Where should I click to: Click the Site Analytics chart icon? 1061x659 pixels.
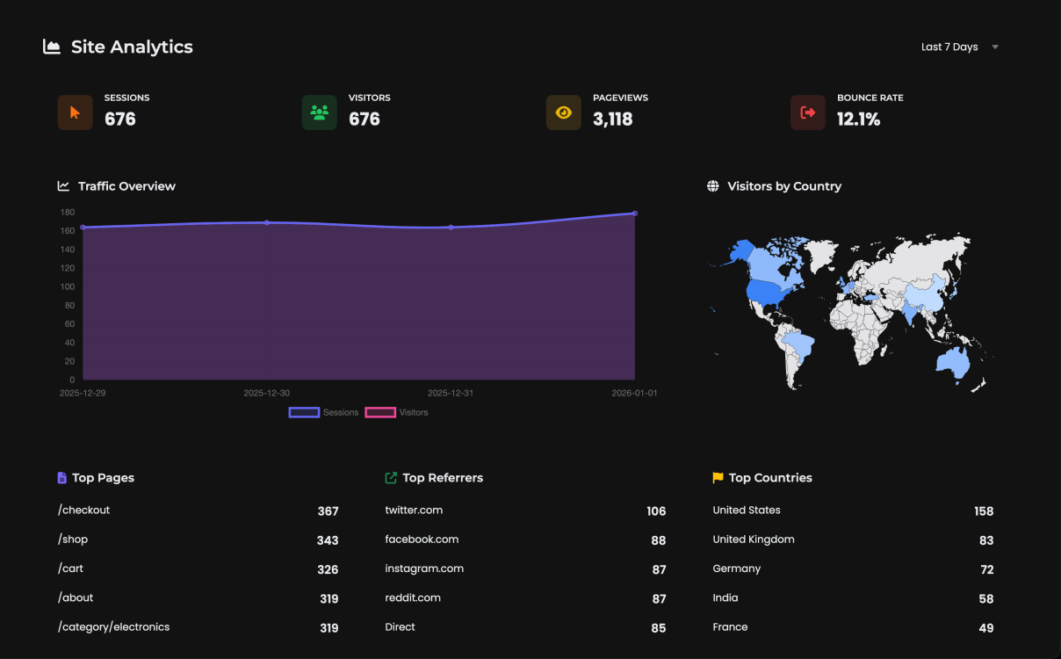(52, 47)
